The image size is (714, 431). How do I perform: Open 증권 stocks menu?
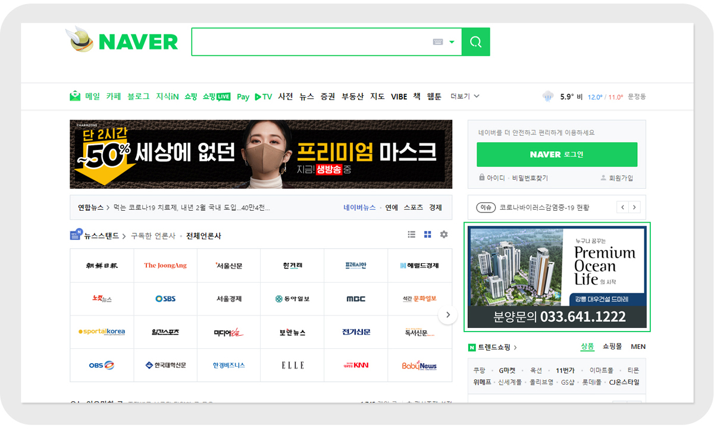[328, 96]
